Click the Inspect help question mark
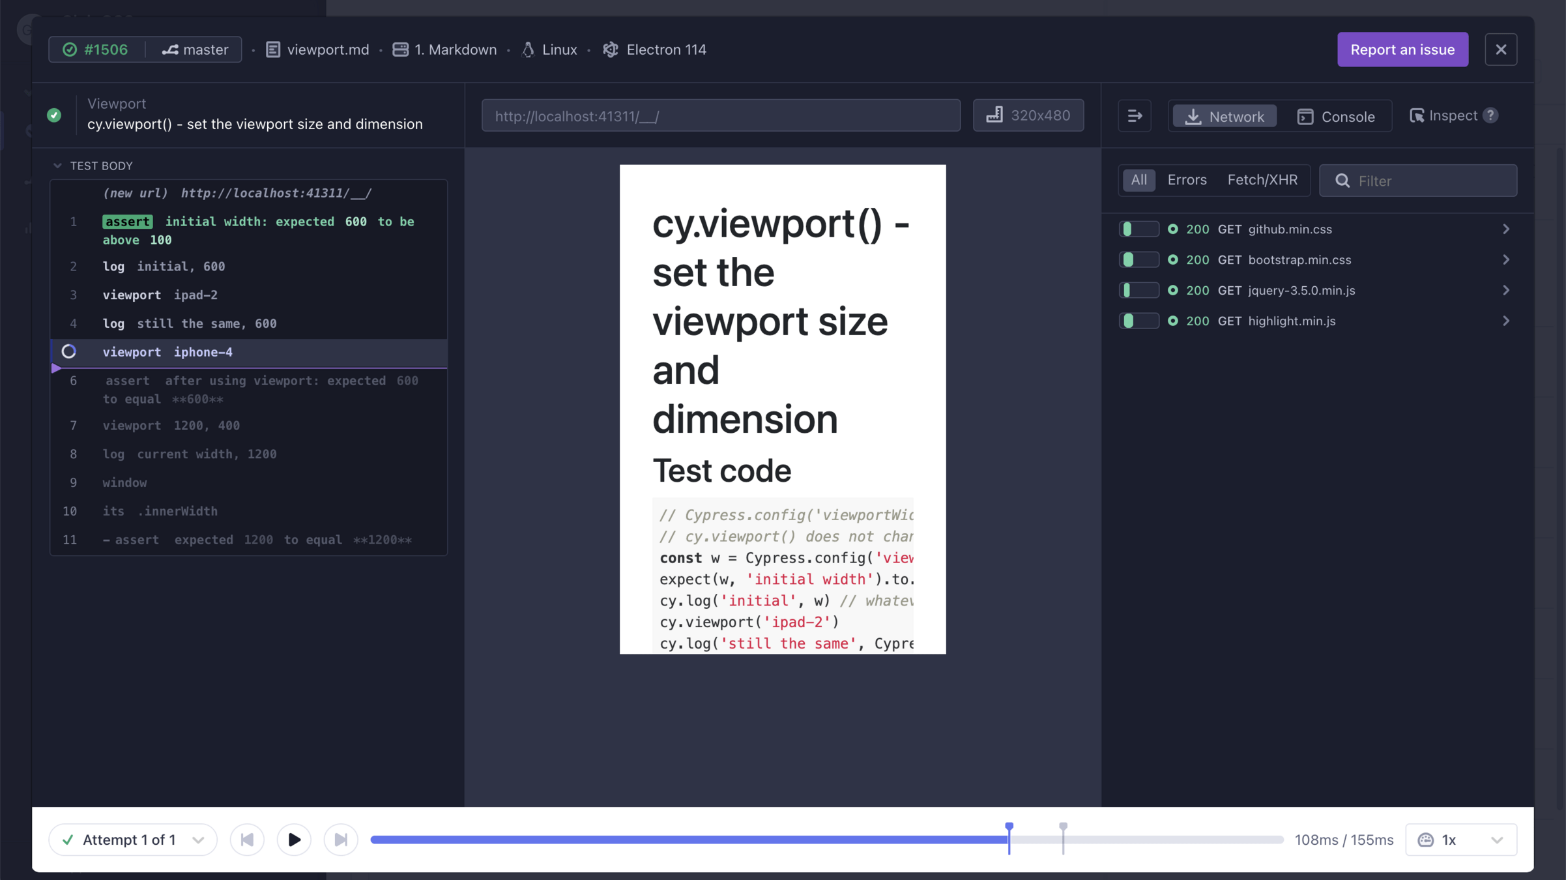The height and width of the screenshot is (880, 1566). point(1490,115)
